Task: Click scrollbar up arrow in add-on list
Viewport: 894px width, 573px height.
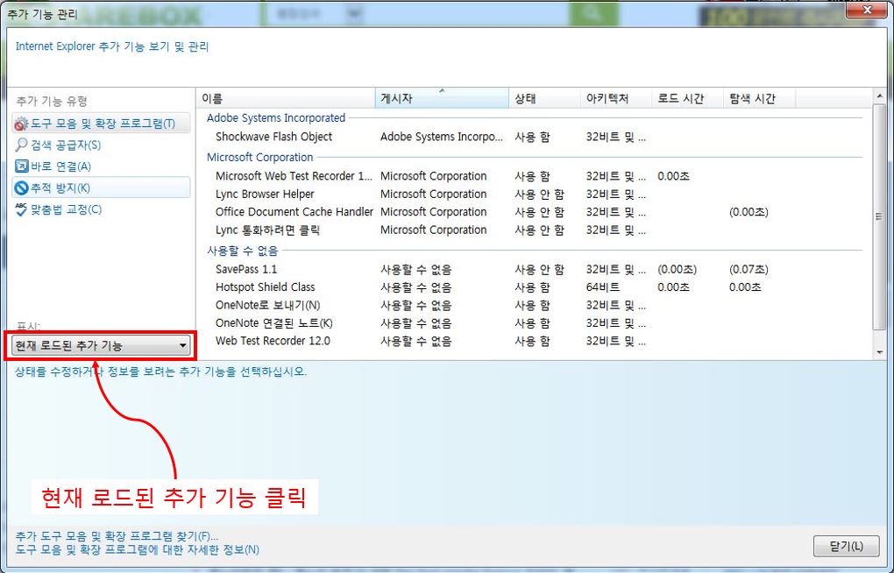Action: pyautogui.click(x=880, y=95)
